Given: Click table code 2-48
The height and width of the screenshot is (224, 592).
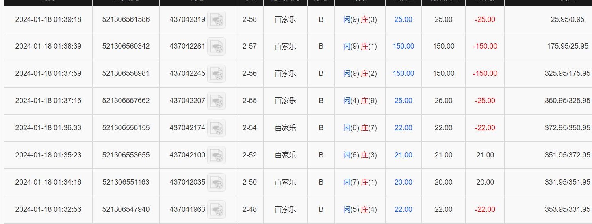Looking at the screenshot, I should (x=249, y=209).
